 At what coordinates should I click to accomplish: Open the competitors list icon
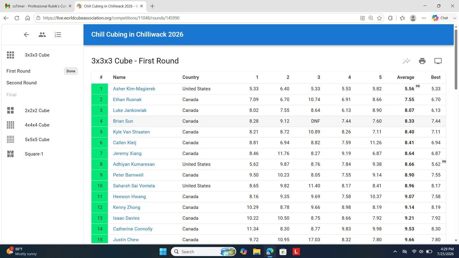pyautogui.click(x=42, y=35)
